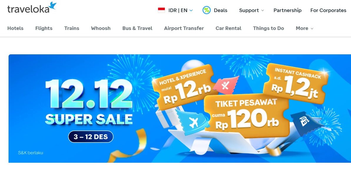Viewport: 351px width, 178px height.
Task: Open the Airport Transfer section
Action: click(x=184, y=28)
